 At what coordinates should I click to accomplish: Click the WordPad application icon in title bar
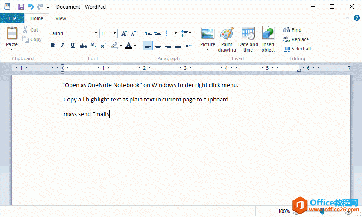point(7,6)
